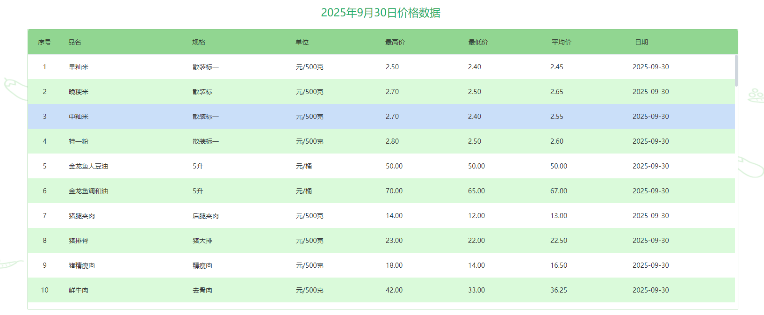Click the highlighted 中籼米 row name

point(79,117)
